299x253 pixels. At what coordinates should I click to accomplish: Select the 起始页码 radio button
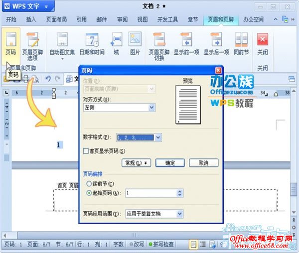tap(89, 193)
